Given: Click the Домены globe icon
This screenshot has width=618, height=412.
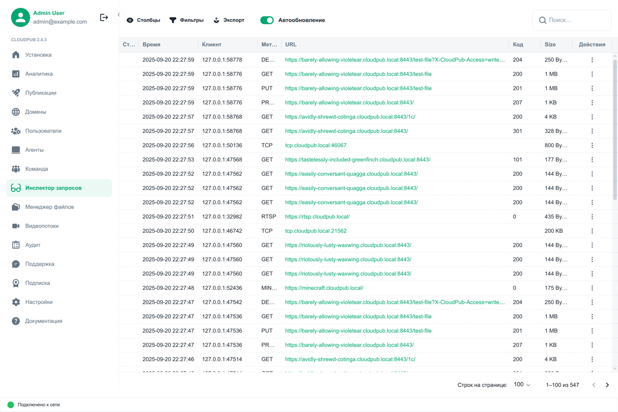Looking at the screenshot, I should pos(16,112).
